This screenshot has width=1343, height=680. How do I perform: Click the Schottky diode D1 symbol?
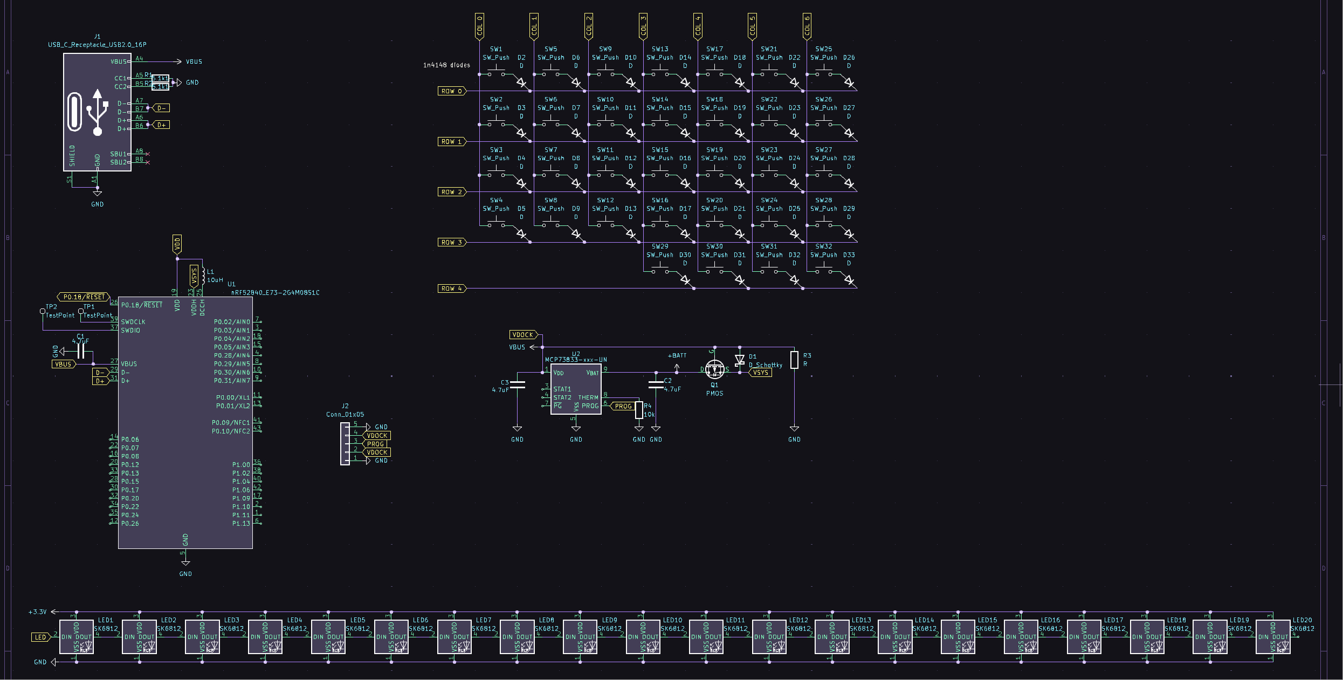(741, 360)
